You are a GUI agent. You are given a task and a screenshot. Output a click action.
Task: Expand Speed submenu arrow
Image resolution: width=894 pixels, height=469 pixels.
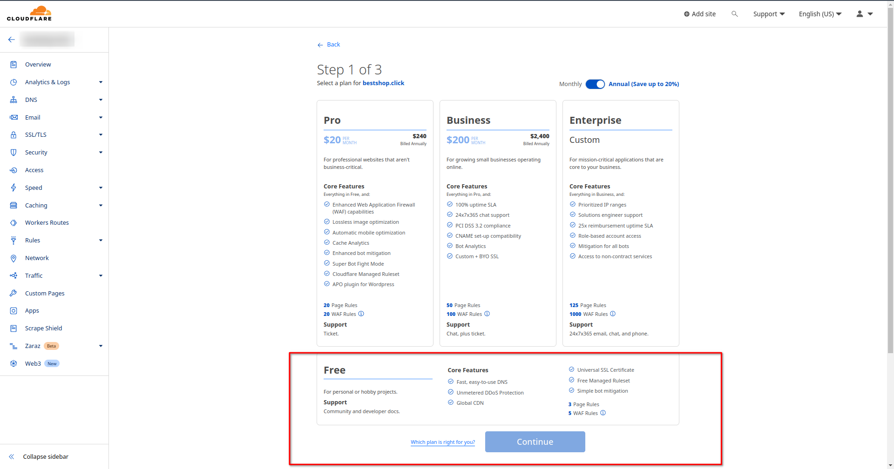click(101, 188)
